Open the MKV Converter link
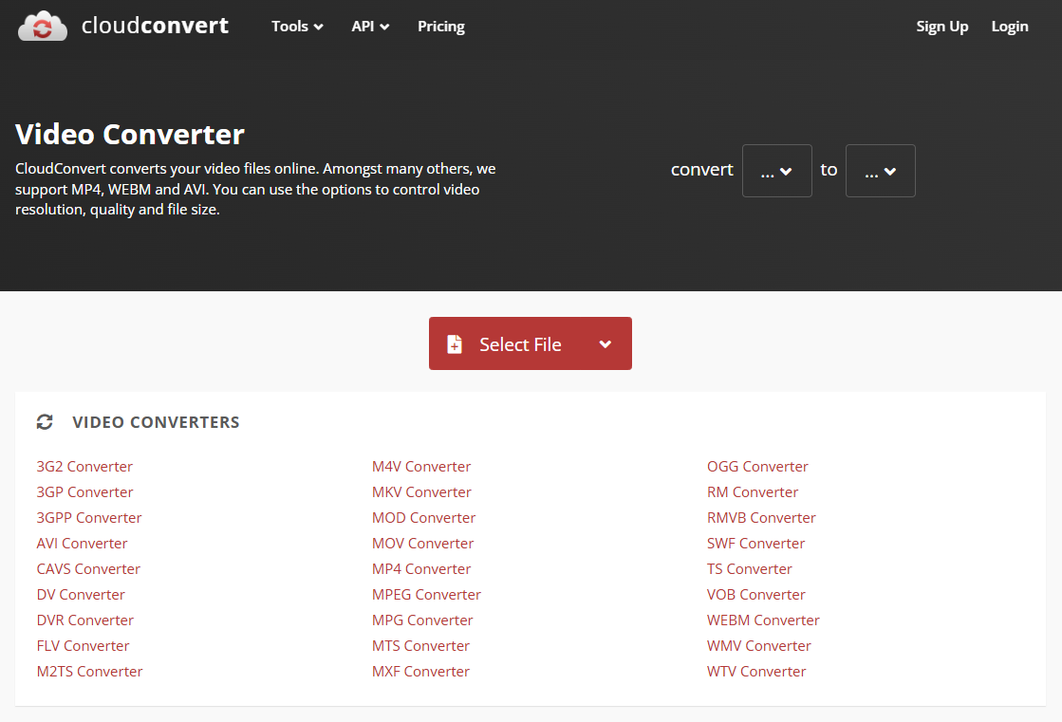Image resolution: width=1062 pixels, height=722 pixels. click(x=421, y=492)
